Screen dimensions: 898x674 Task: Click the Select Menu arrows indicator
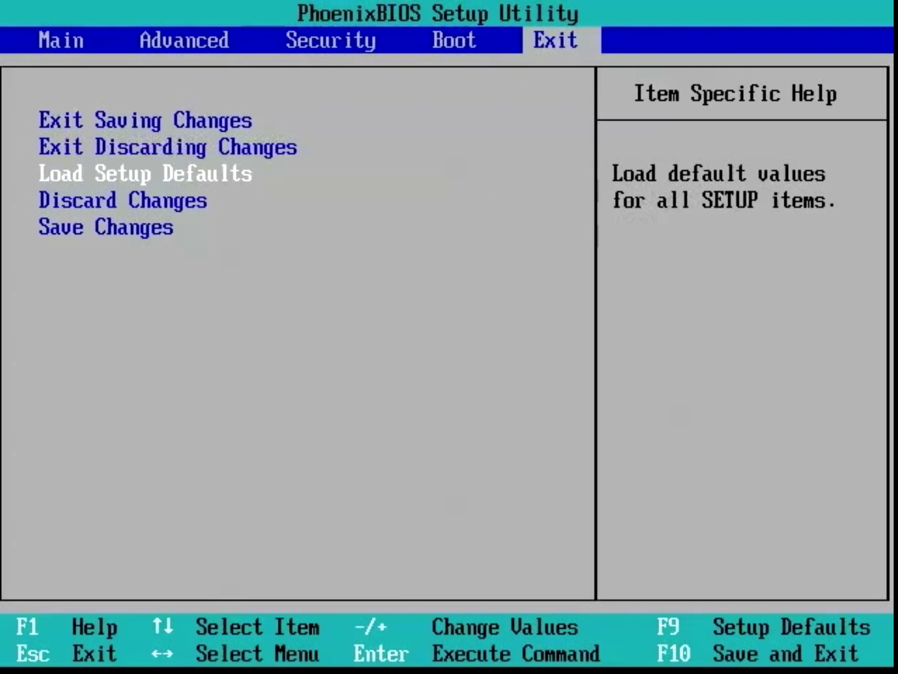(240, 653)
